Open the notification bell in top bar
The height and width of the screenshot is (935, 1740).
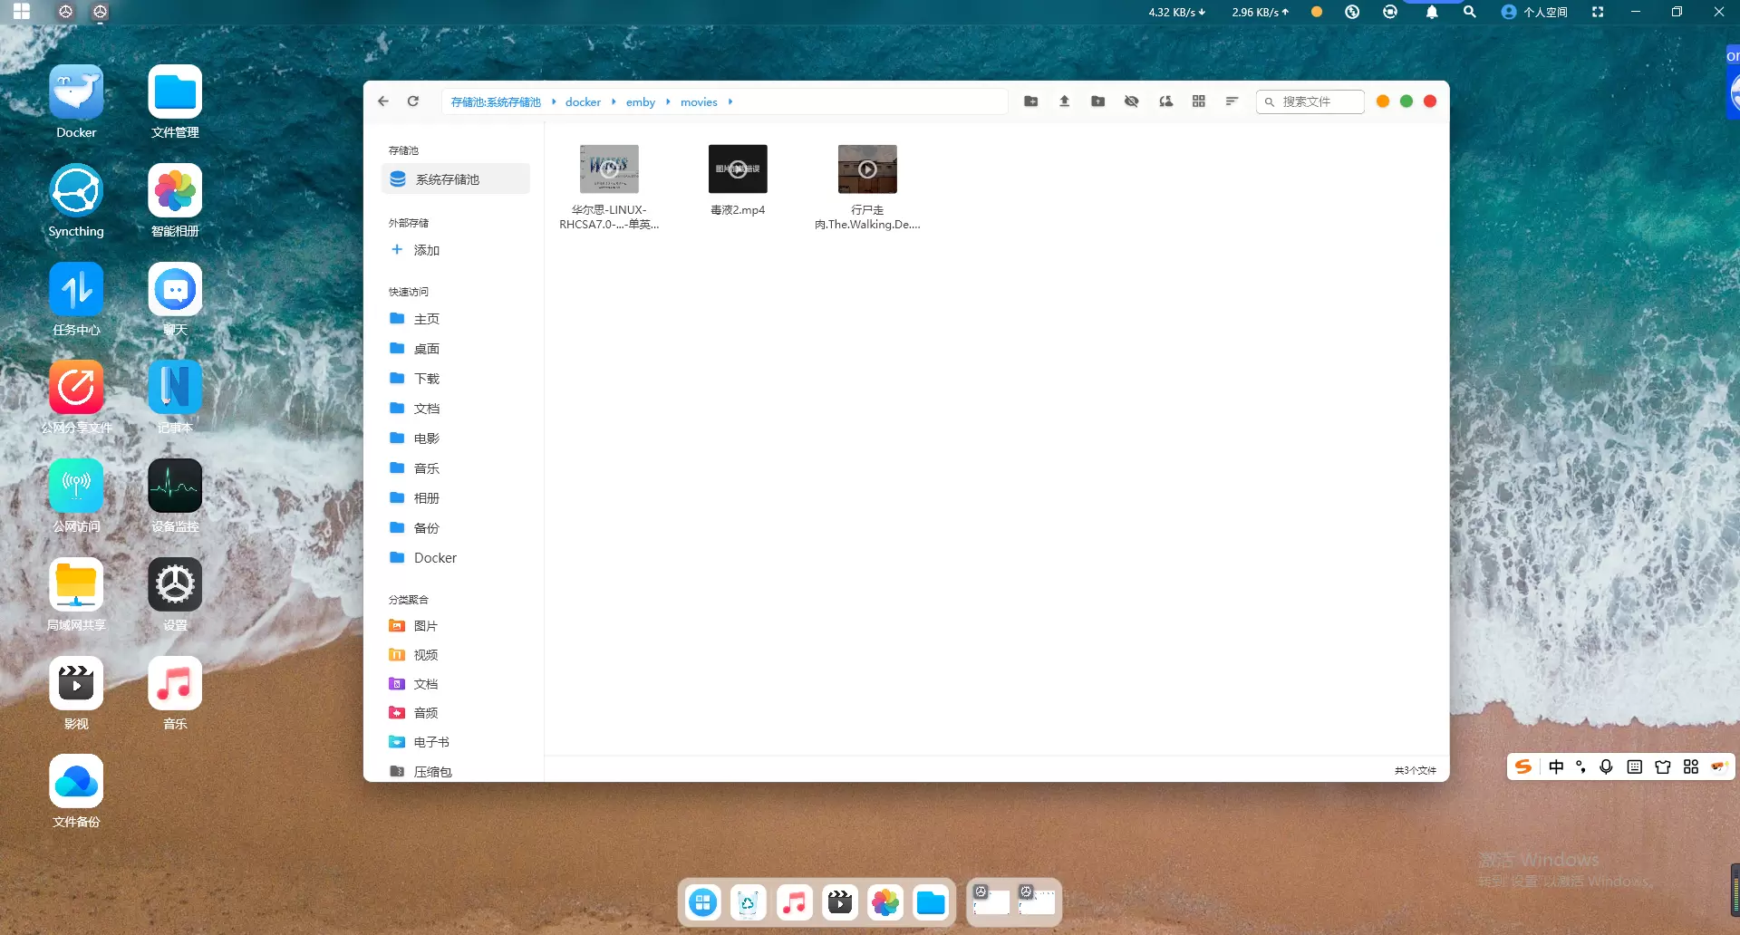(1431, 12)
